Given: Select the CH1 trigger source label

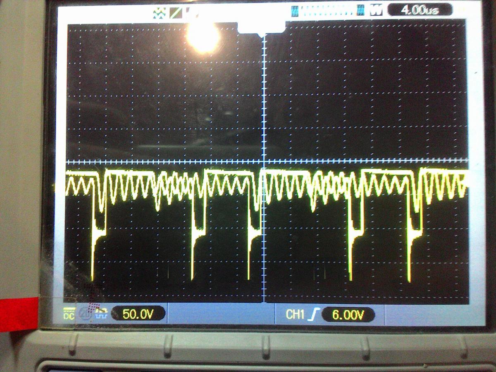Looking at the screenshot, I should [x=295, y=315].
